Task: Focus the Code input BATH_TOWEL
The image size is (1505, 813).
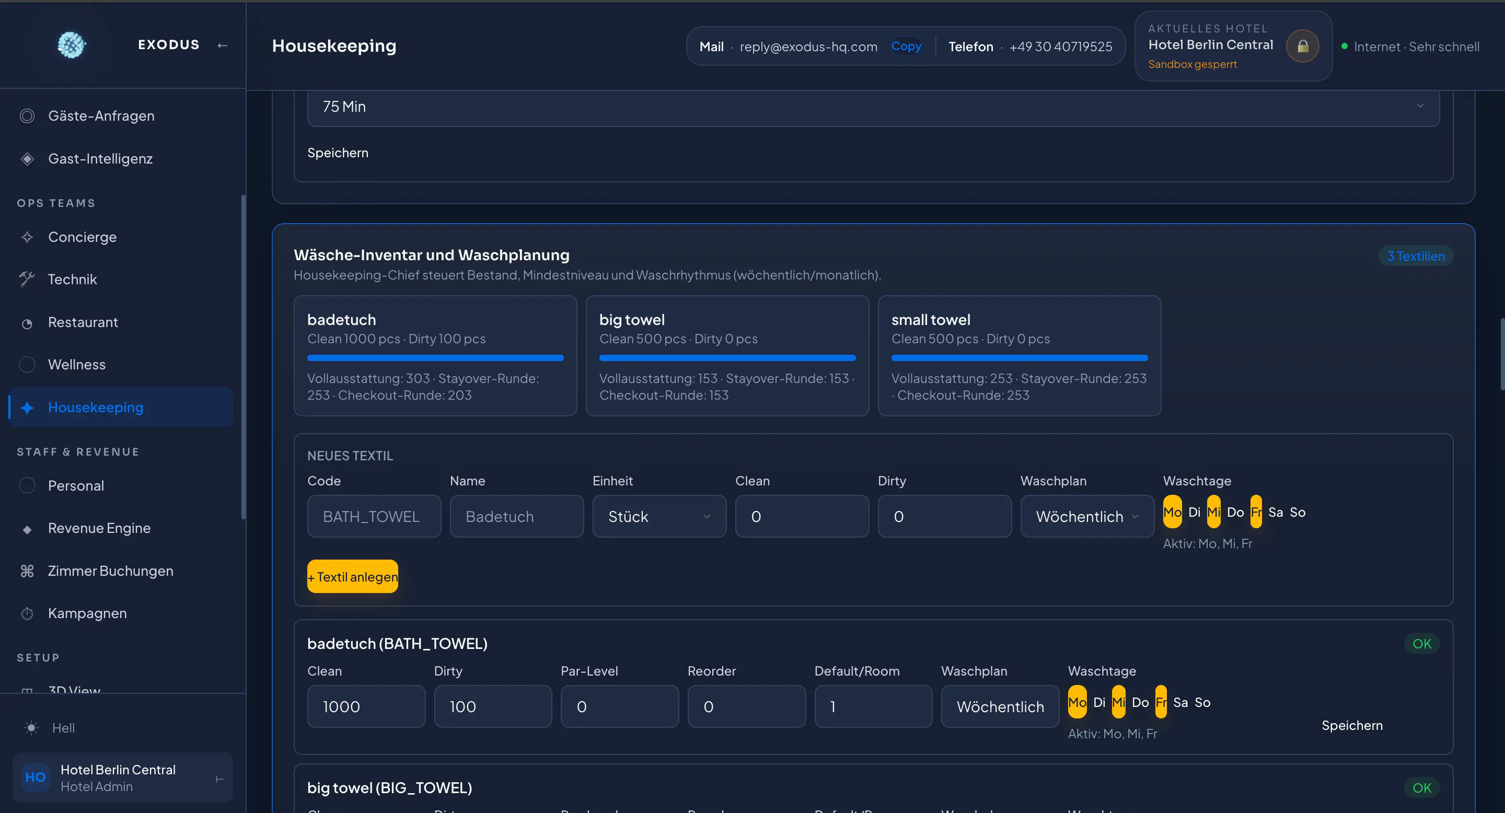Action: [x=374, y=516]
